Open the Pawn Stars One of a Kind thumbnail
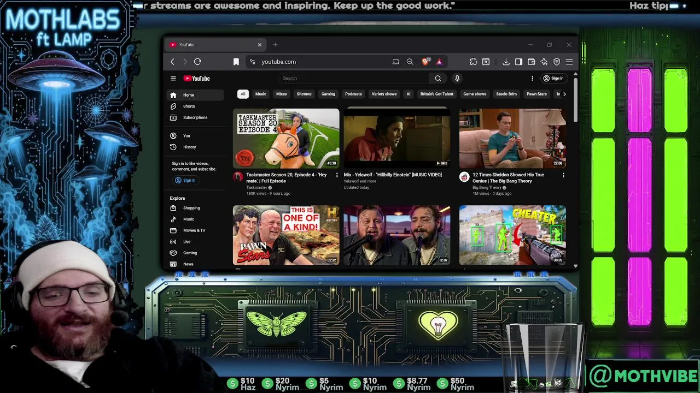Image resolution: width=700 pixels, height=393 pixels. [286, 235]
